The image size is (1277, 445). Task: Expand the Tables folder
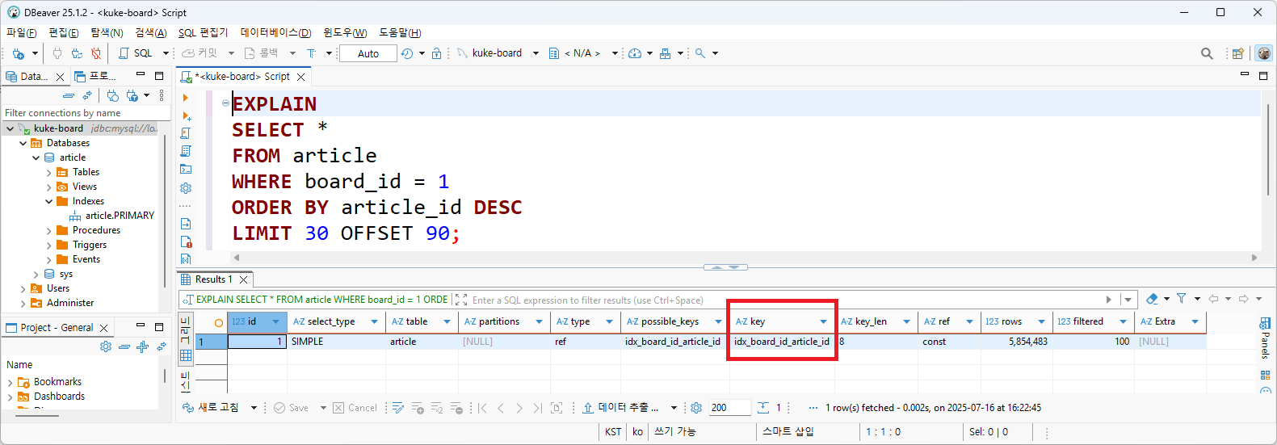click(48, 172)
